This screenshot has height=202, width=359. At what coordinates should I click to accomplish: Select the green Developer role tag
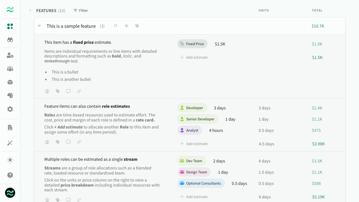tap(192, 108)
